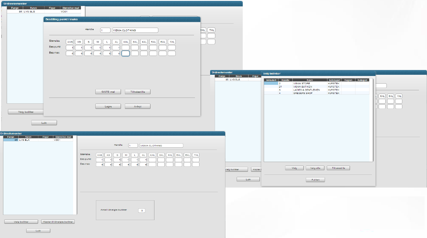The height and width of the screenshot is (238, 427).
Task: Select GREGERS SHOP row in store list
Action: (316, 93)
